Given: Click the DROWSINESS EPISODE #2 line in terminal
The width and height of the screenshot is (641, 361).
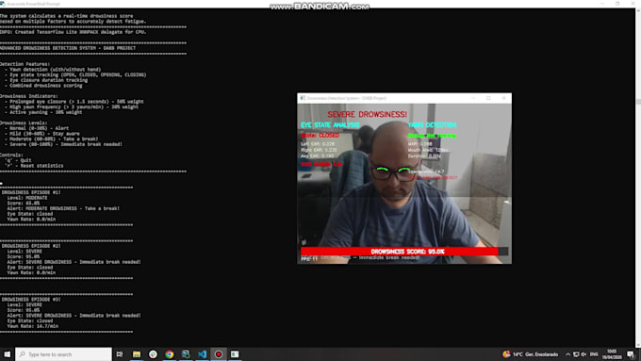Looking at the screenshot, I should click(31, 246).
